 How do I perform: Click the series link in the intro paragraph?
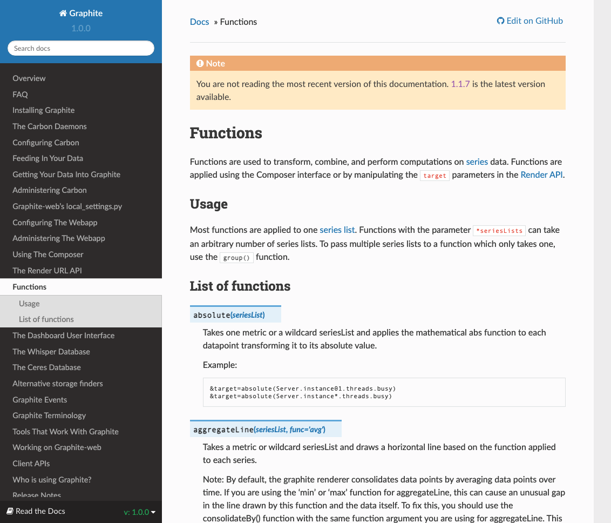coord(477,162)
